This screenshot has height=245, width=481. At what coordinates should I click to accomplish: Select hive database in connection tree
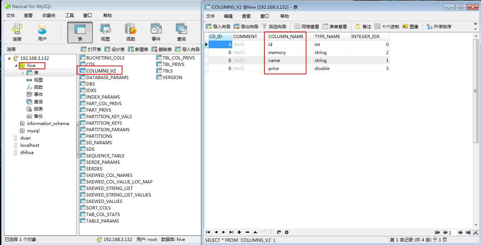click(31, 66)
